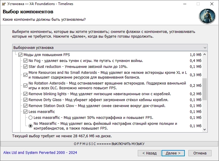
Task: Click 'Remove blinking lights' description text
Action: tap(100, 94)
